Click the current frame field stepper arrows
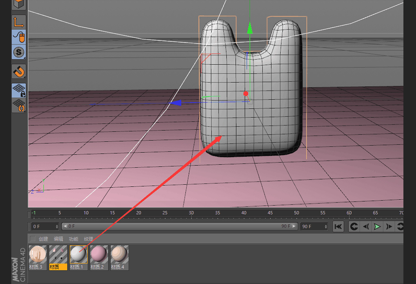416x284 pixels. pos(57,226)
